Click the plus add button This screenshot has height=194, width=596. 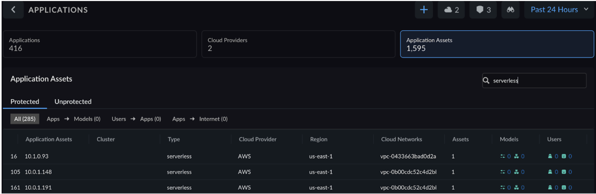click(424, 10)
